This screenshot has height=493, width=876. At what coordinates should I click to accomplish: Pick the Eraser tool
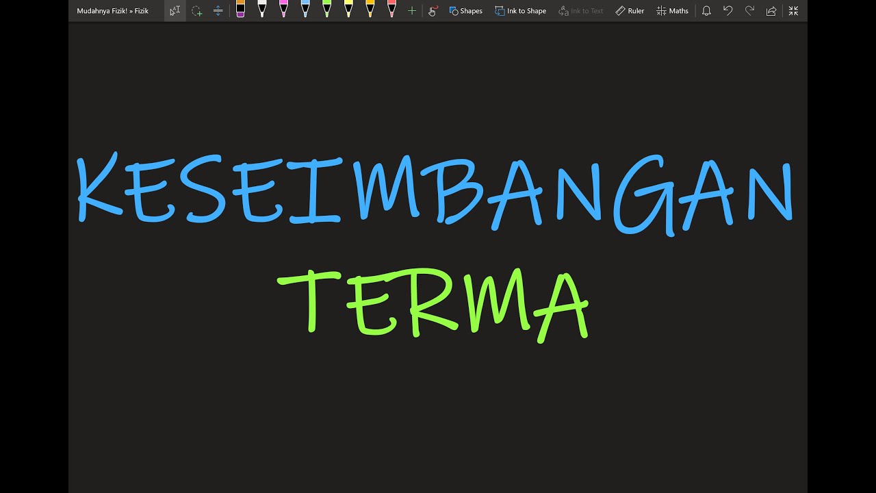(240, 10)
